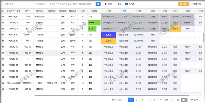The width and height of the screenshot is (205, 103).
Task: Go to page 3
Action: pos(142,100)
